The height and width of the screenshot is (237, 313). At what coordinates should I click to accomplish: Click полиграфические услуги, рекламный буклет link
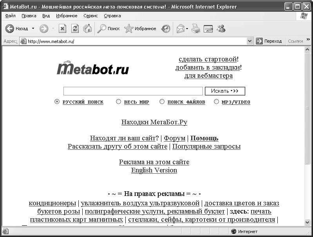(155, 211)
